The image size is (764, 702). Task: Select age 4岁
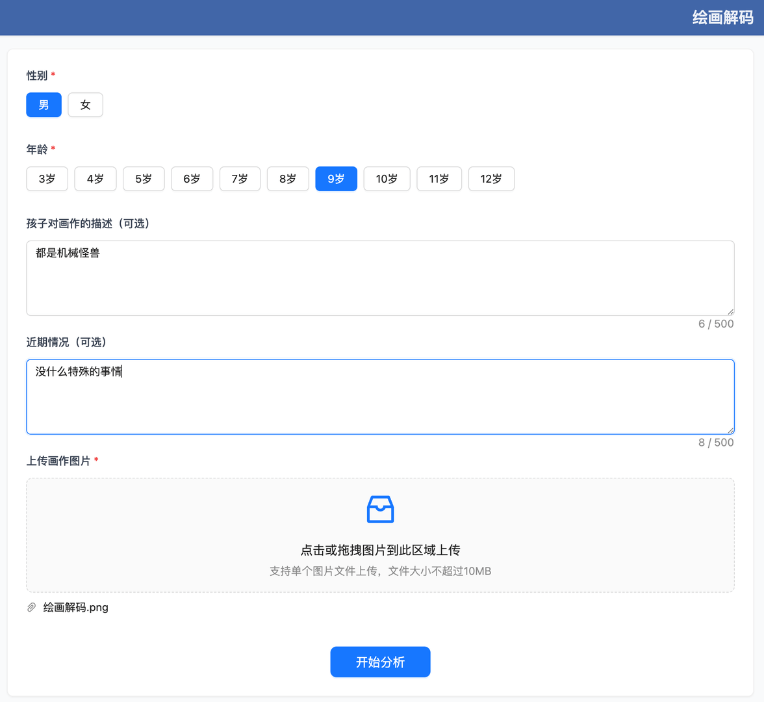pos(95,179)
